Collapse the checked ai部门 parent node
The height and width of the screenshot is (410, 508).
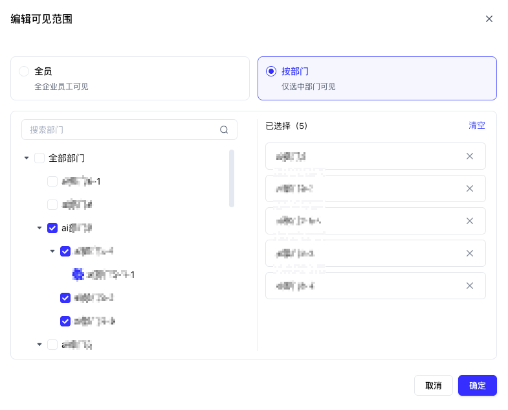[39, 228]
